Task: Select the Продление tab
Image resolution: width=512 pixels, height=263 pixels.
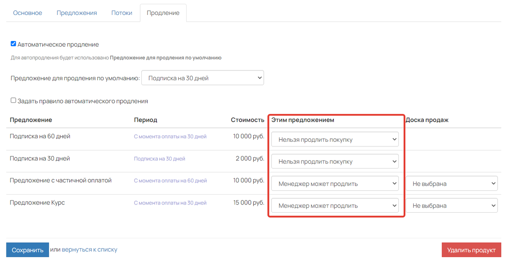Action: point(163,13)
